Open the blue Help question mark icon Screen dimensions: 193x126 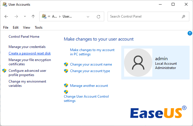tap(190, 33)
